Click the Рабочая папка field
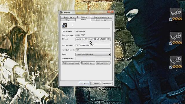 click(93, 45)
